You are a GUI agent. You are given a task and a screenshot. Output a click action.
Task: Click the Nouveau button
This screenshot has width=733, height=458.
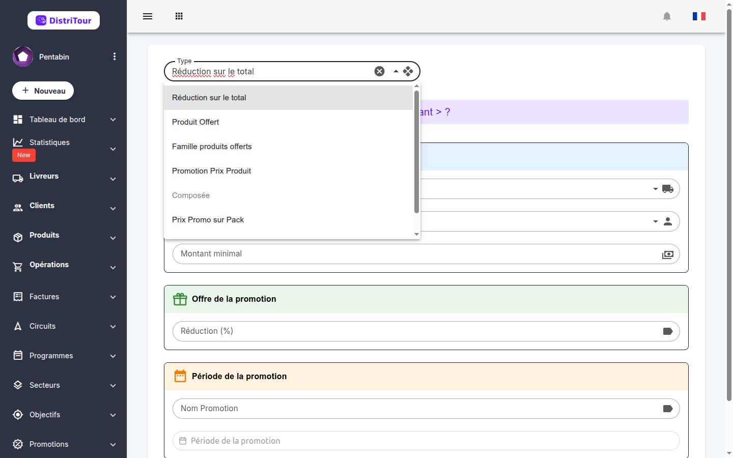click(x=43, y=91)
